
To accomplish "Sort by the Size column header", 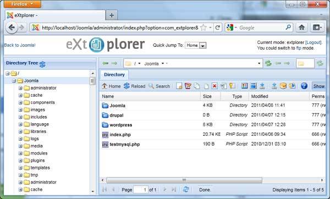I will [210, 96].
